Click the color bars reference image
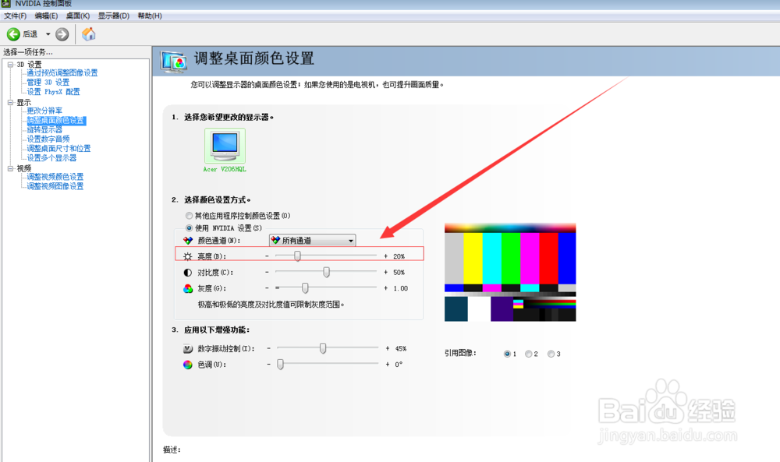This screenshot has height=462, width=780. [x=510, y=272]
